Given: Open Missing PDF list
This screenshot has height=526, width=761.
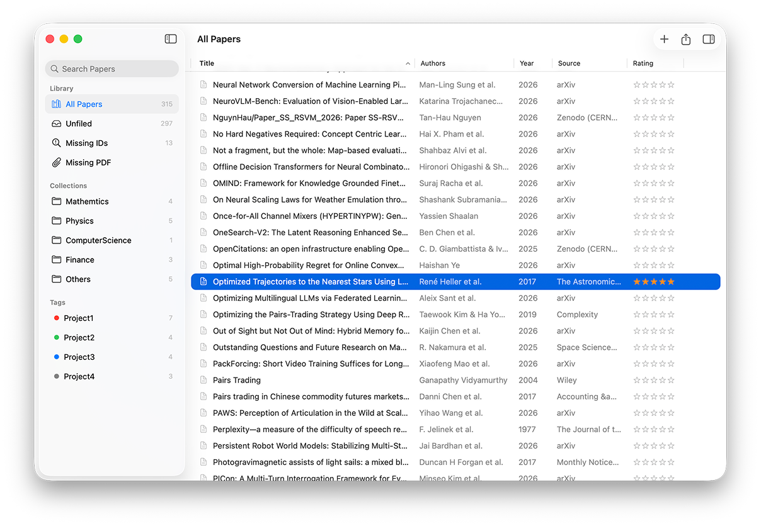Looking at the screenshot, I should point(112,163).
